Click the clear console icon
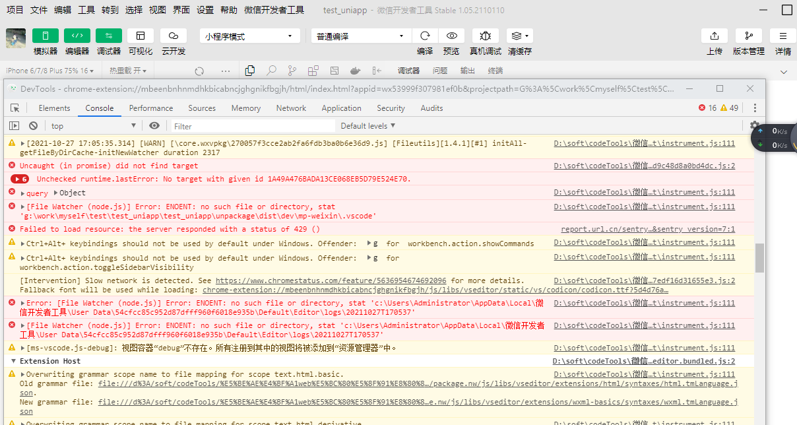 pos(33,125)
